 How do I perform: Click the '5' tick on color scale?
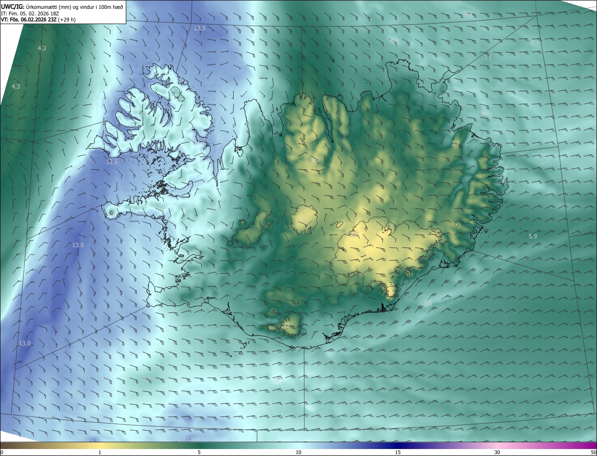(199, 452)
